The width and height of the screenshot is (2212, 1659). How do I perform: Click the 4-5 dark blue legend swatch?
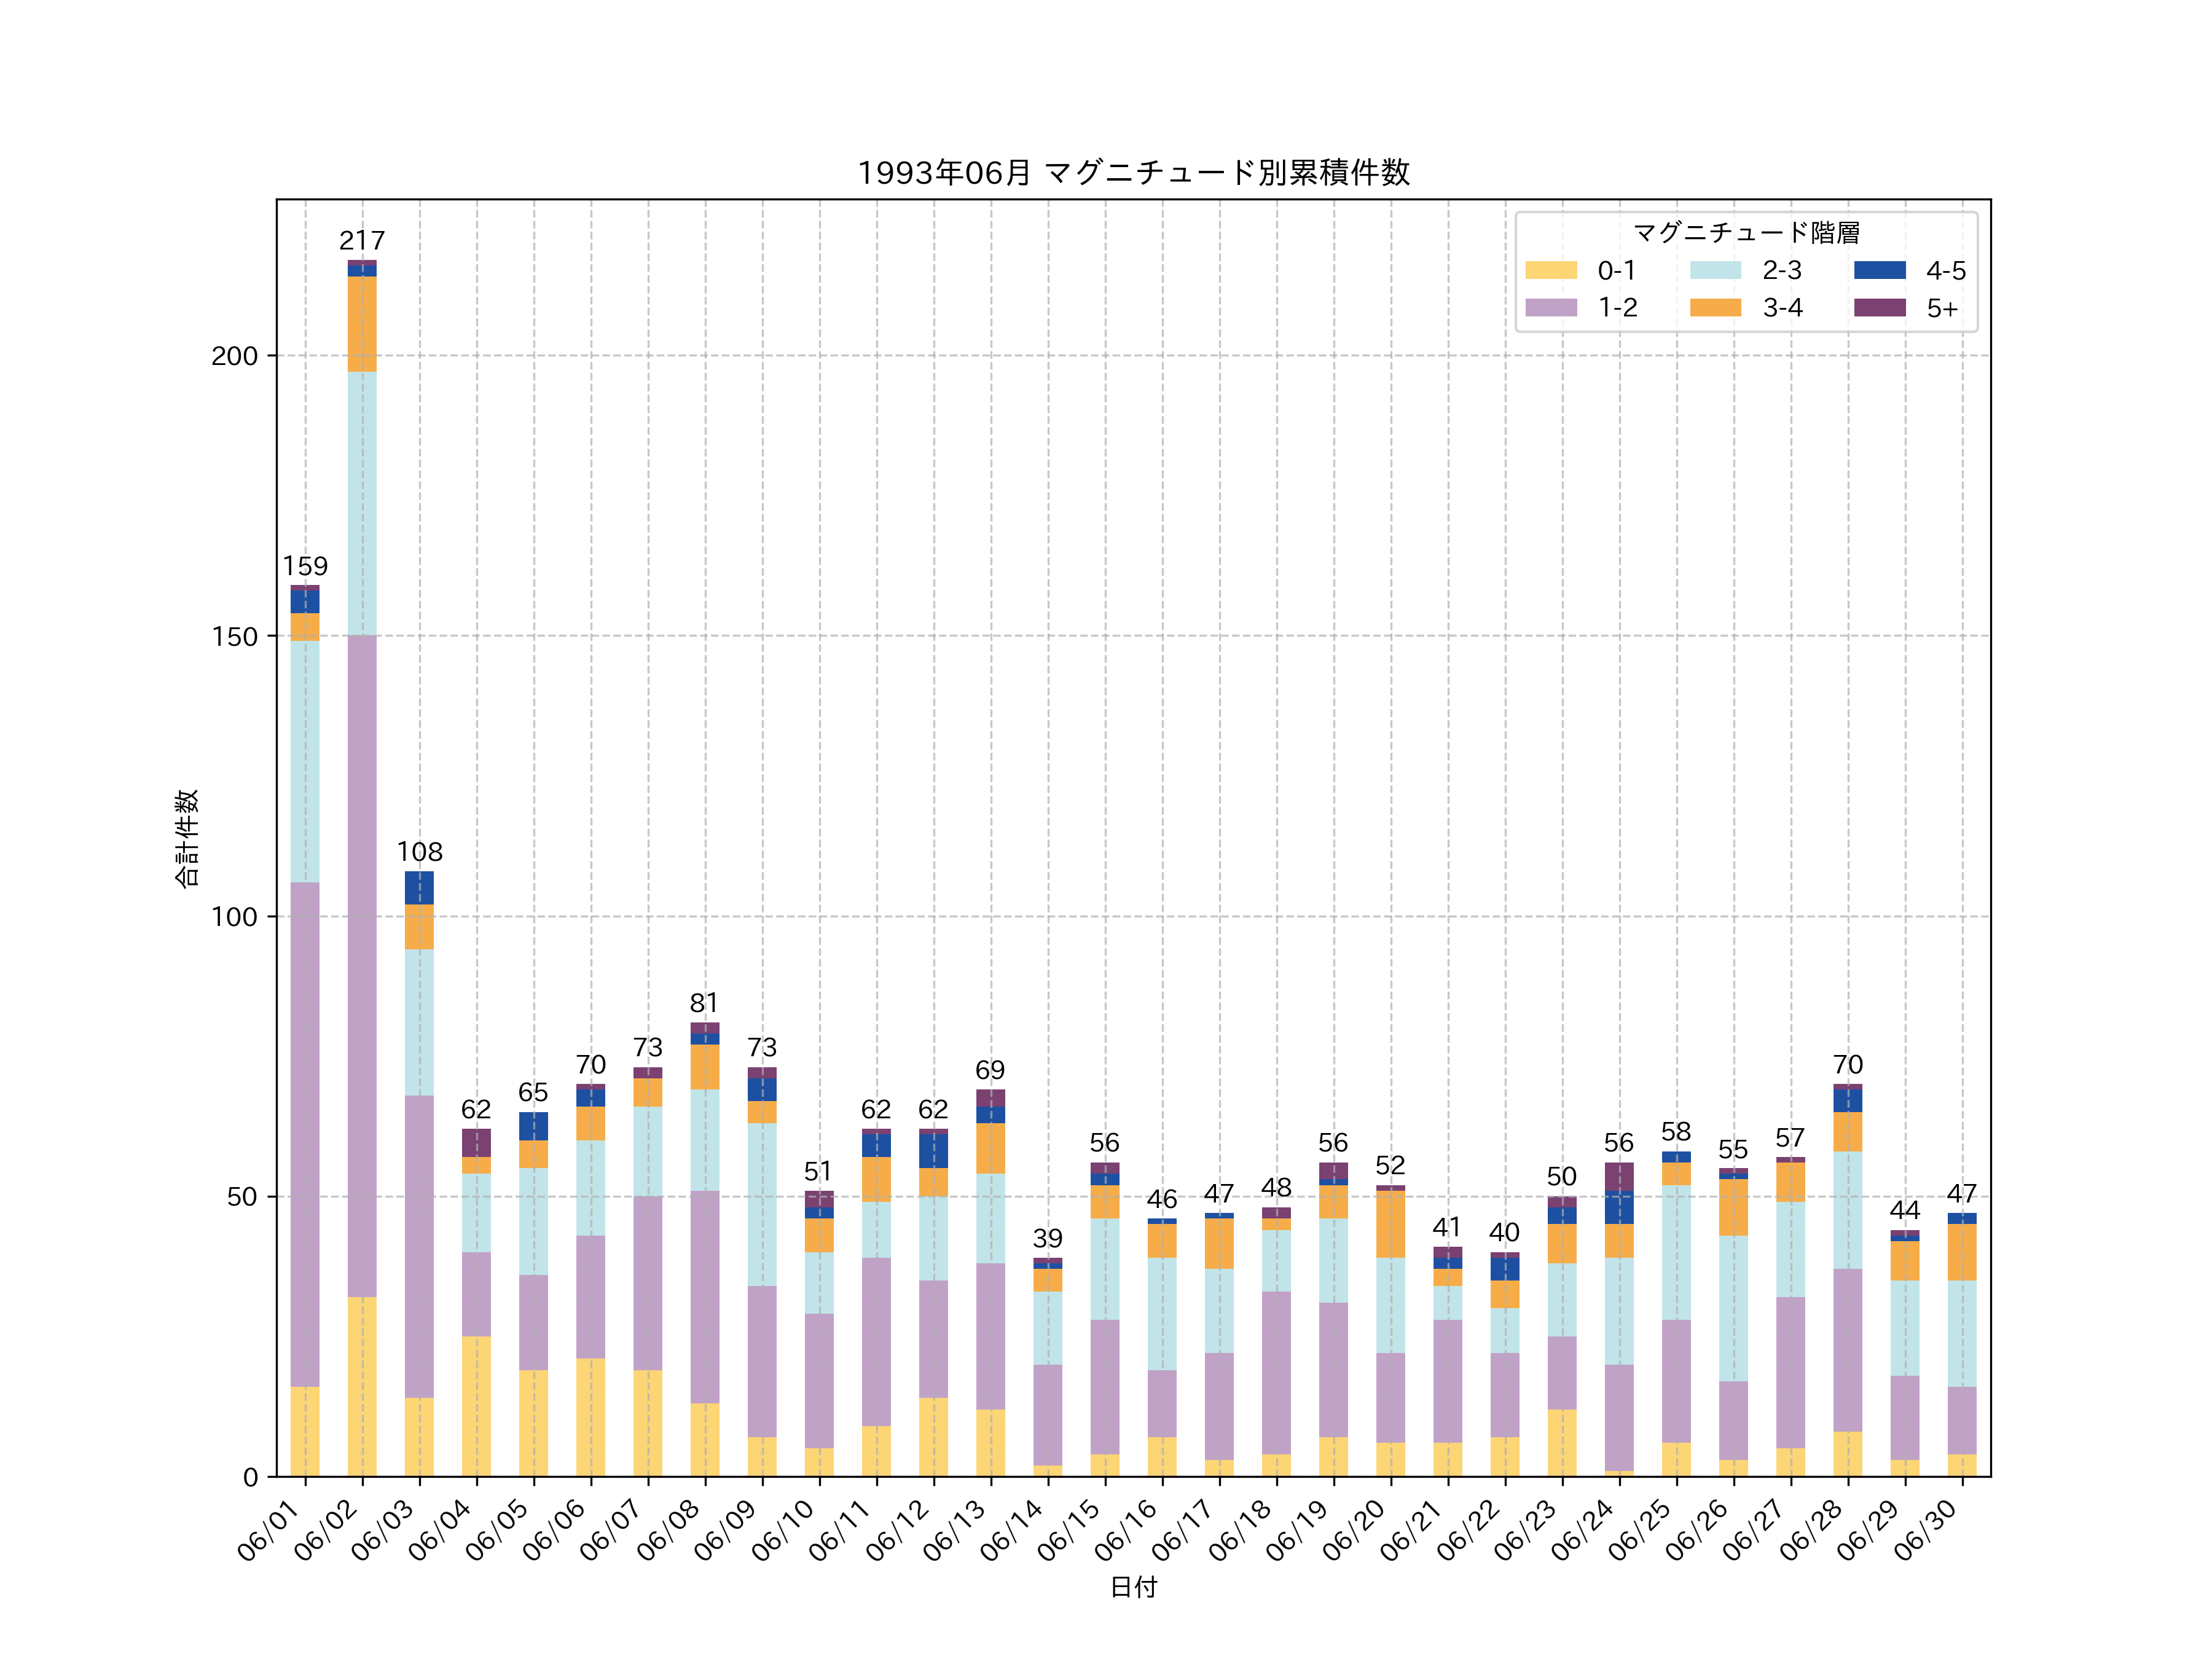(x=1879, y=270)
